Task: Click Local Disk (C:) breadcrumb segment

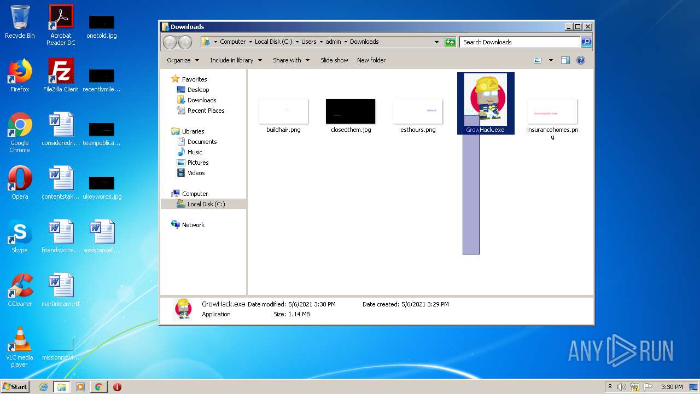Action: pos(273,42)
